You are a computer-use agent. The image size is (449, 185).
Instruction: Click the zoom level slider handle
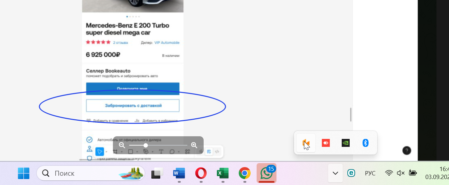(x=146, y=145)
